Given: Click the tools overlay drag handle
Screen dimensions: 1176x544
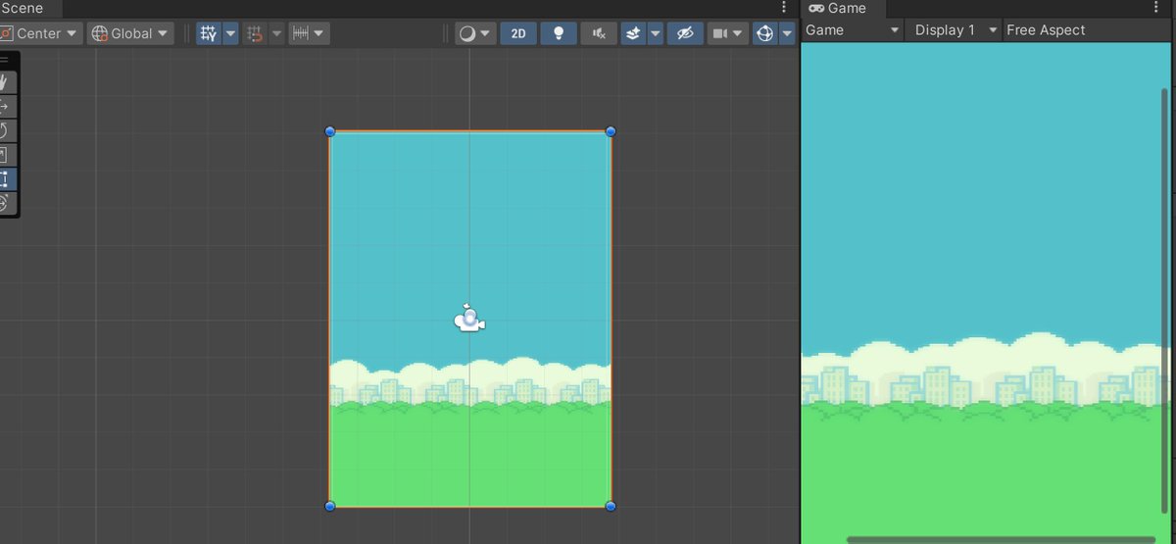Looking at the screenshot, I should [x=5, y=60].
